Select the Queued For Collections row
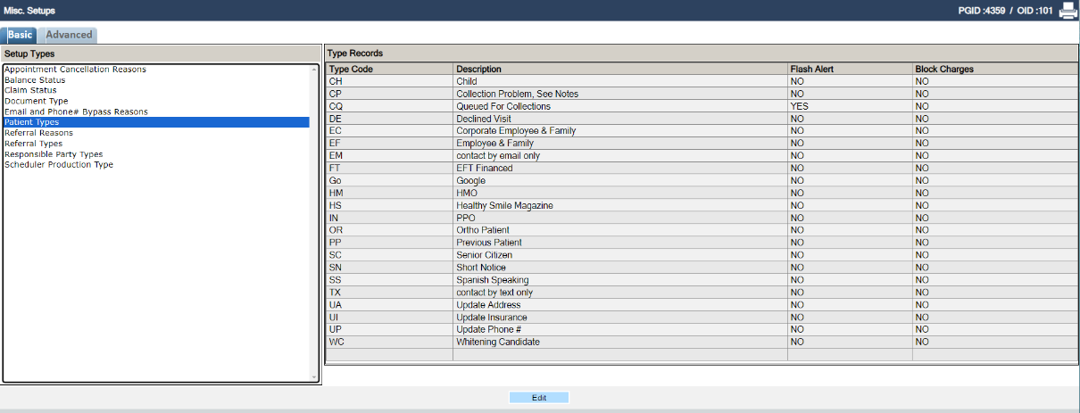This screenshot has height=413, width=1080. (503, 106)
